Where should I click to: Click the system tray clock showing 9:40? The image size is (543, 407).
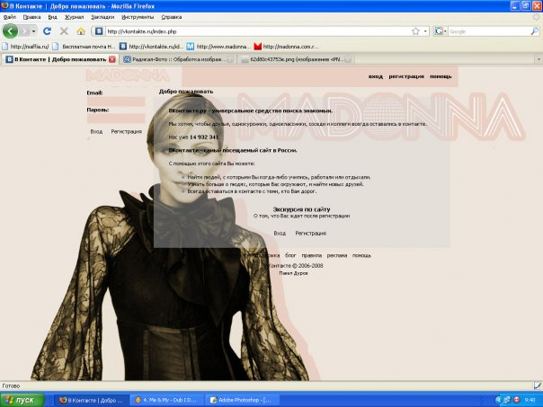click(x=530, y=400)
